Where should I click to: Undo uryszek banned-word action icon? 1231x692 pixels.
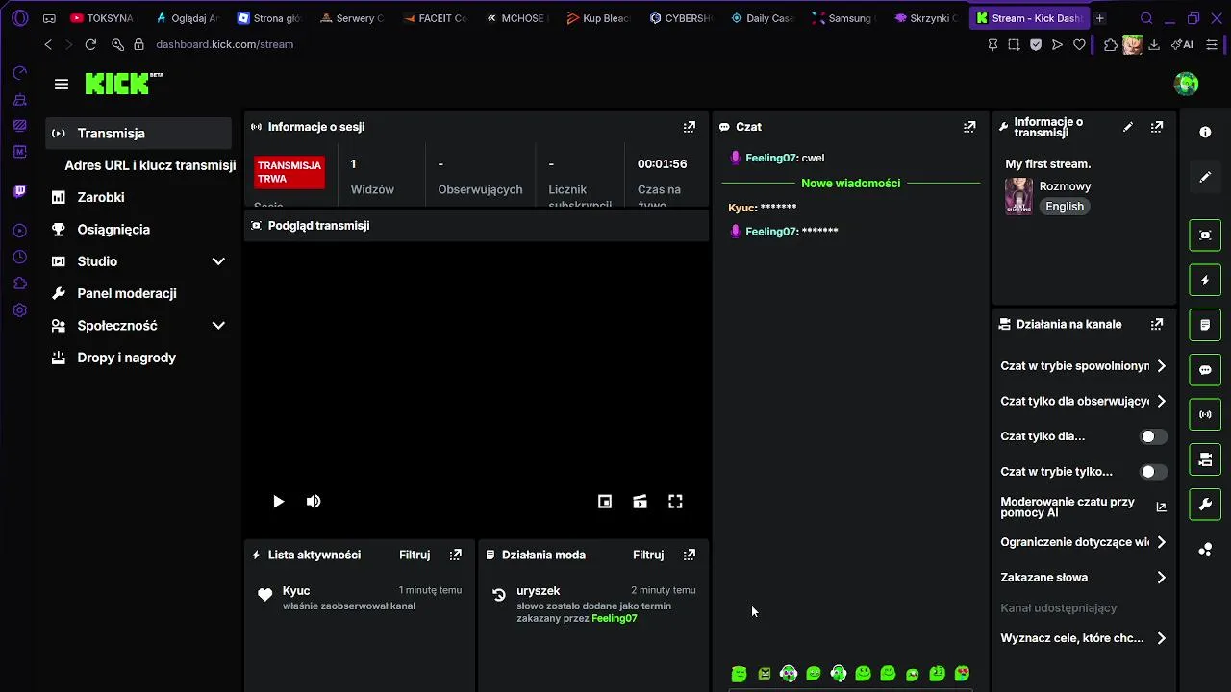point(499,595)
